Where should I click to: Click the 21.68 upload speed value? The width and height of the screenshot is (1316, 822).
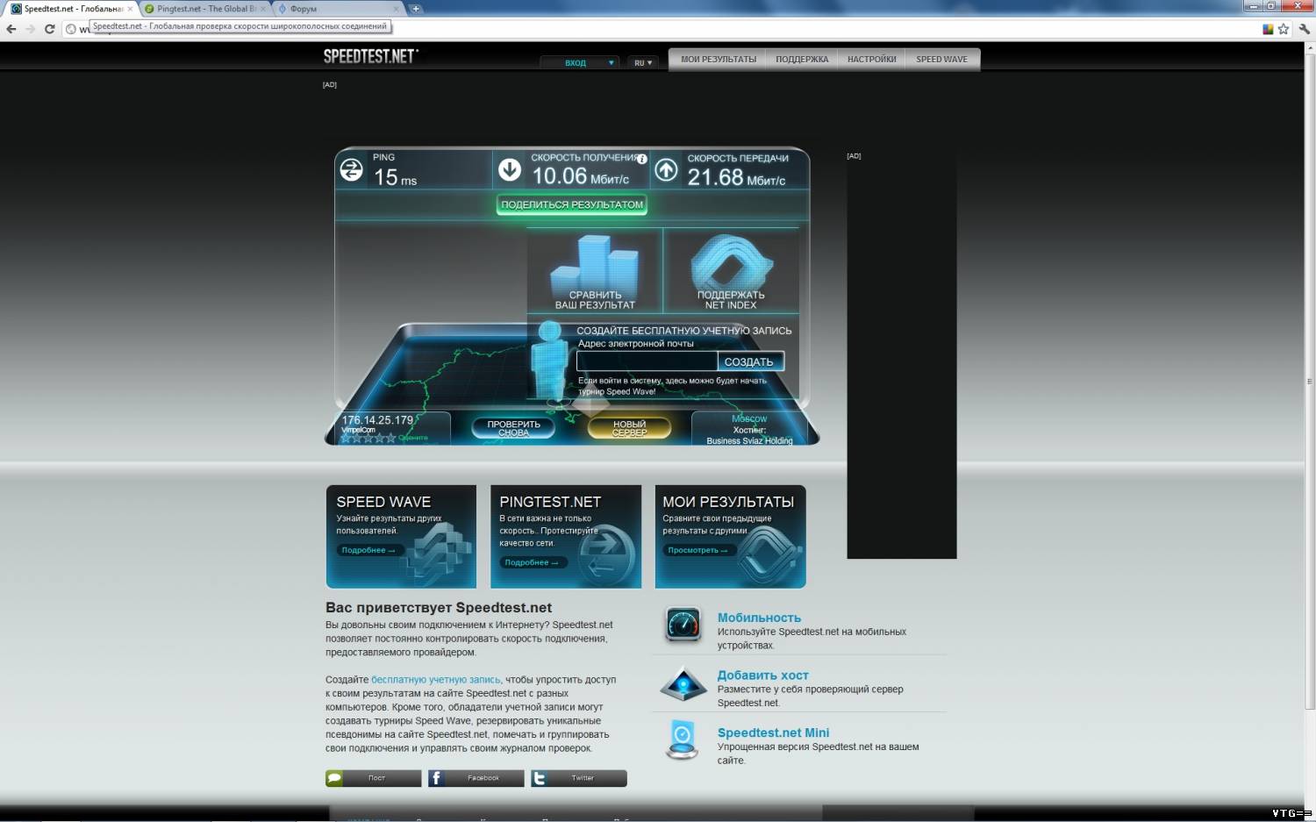pos(716,177)
